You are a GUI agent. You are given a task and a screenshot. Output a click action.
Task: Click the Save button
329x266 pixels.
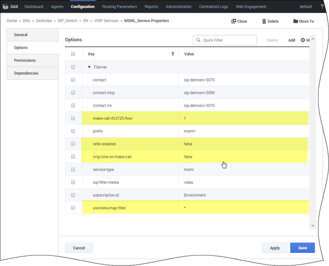[x=302, y=248]
